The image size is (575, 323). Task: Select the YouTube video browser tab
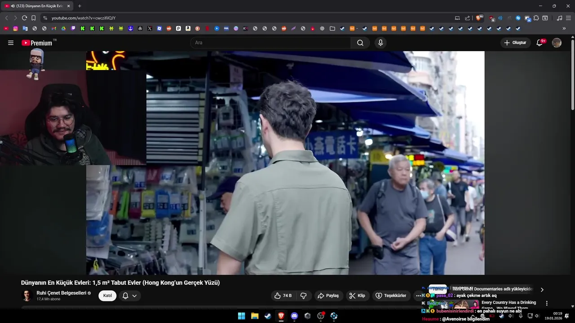coord(38,6)
